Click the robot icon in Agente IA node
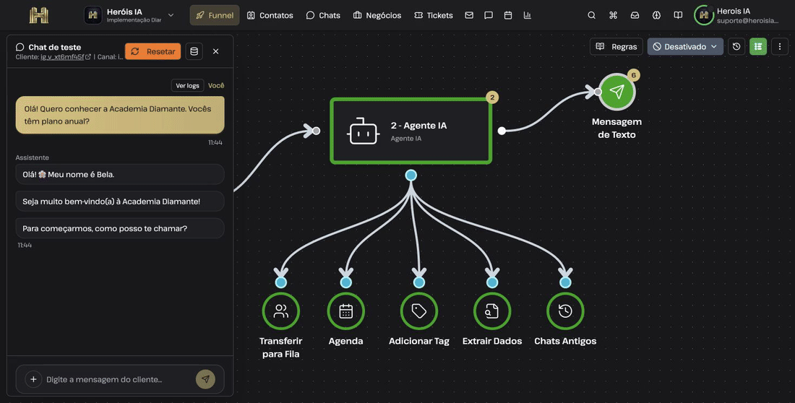 [363, 131]
